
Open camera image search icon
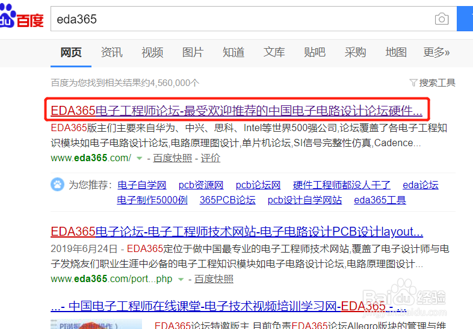[x=442, y=19]
